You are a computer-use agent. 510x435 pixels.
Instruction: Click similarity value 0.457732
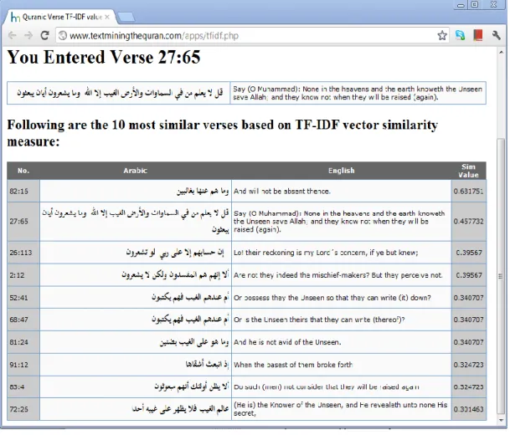tap(471, 223)
